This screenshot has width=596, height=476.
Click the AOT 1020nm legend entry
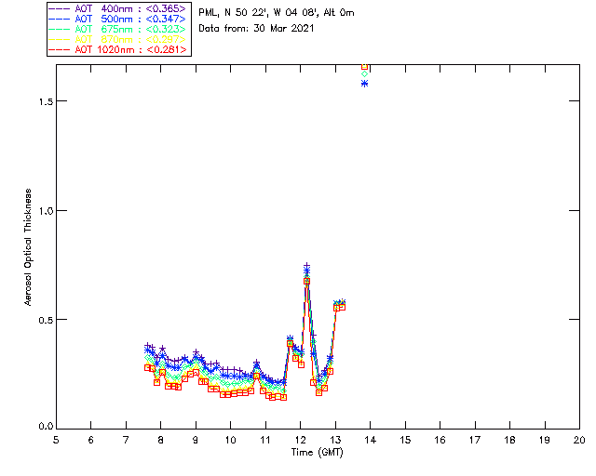click(x=118, y=49)
